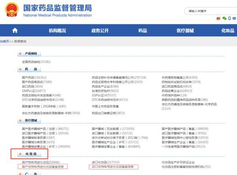237x175 pixels.
Task: Open 进口医疗器械产品(注册)(20536)
Action: (x=45, y=133)
